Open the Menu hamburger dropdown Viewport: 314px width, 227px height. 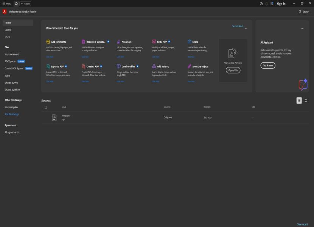[x=6, y=4]
